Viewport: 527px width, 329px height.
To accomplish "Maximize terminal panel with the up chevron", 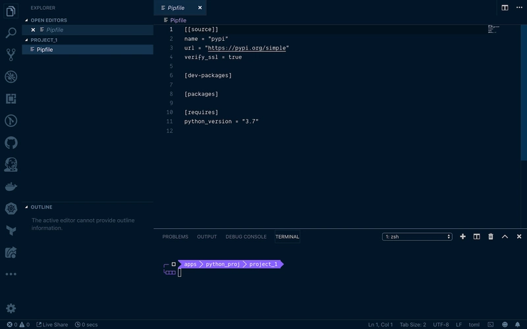I will 505,237.
